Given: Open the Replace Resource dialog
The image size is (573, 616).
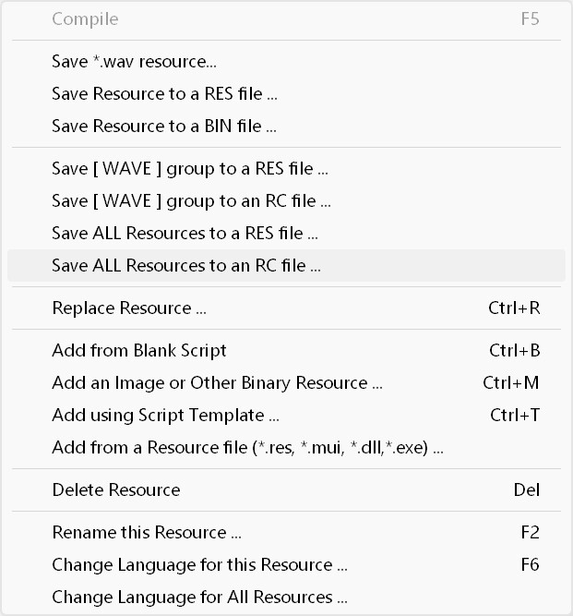Looking at the screenshot, I should (x=128, y=308).
